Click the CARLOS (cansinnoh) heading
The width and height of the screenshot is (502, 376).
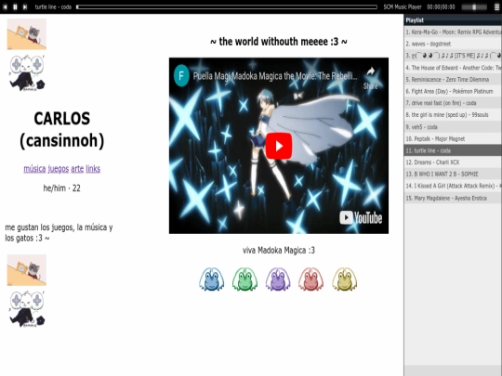tap(62, 129)
